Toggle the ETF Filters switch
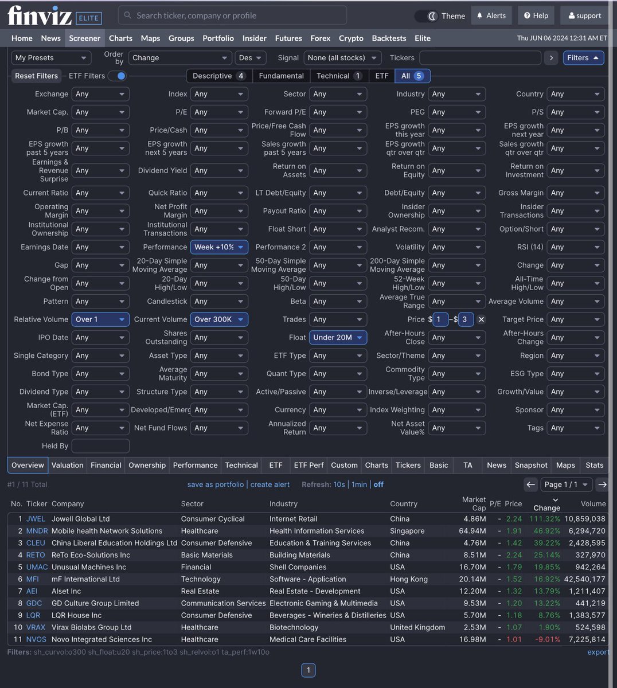 [x=117, y=76]
